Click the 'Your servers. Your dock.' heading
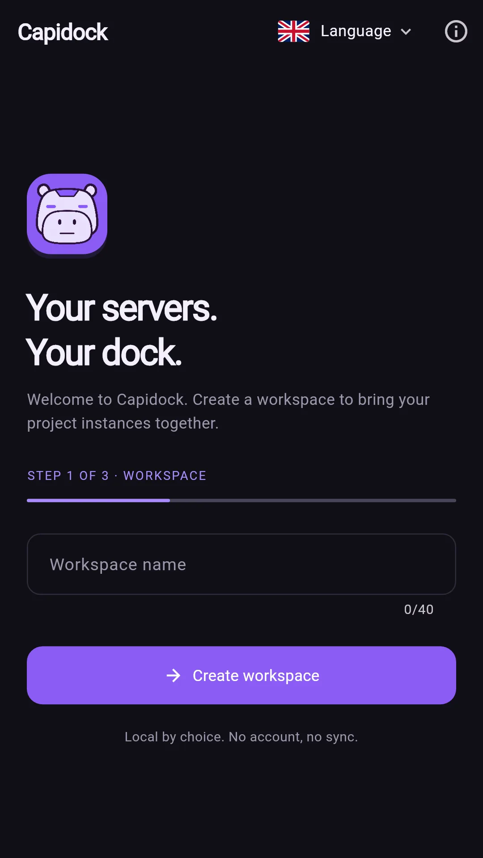Image resolution: width=483 pixels, height=858 pixels. click(x=122, y=330)
